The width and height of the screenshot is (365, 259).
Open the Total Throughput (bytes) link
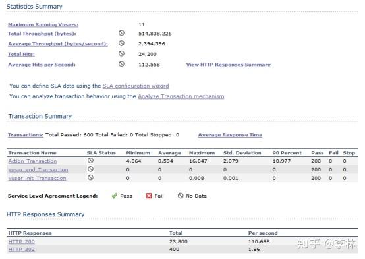pyautogui.click(x=42, y=34)
